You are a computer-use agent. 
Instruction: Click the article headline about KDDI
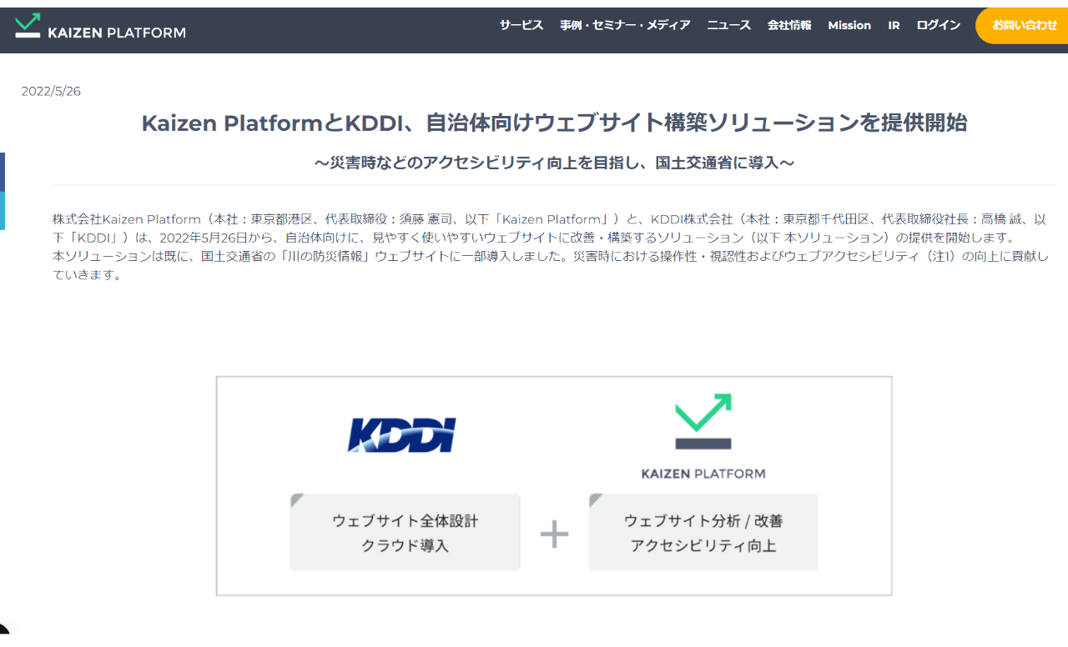coord(554,123)
